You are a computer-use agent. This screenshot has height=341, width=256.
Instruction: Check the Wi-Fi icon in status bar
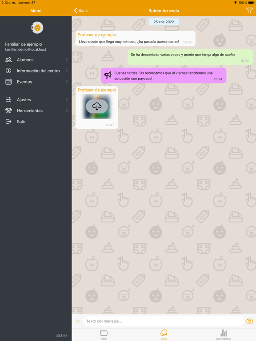pyautogui.click(x=235, y=3)
